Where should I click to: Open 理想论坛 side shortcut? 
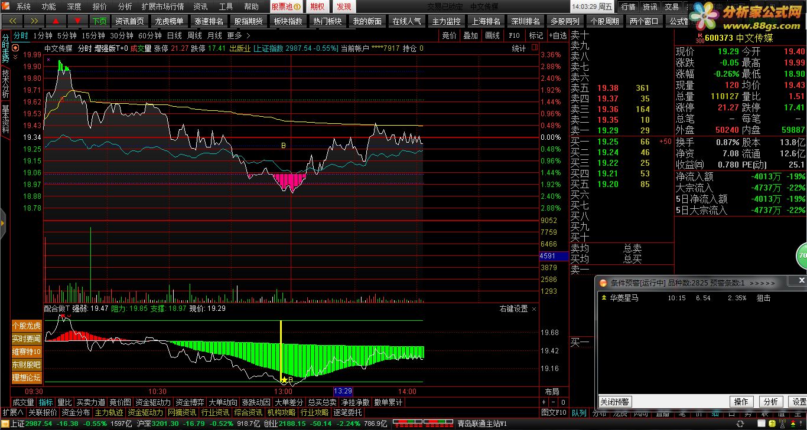click(27, 378)
